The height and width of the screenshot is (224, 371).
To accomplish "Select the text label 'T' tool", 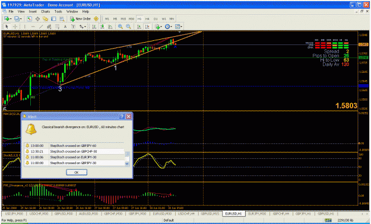I will tap(74, 27).
